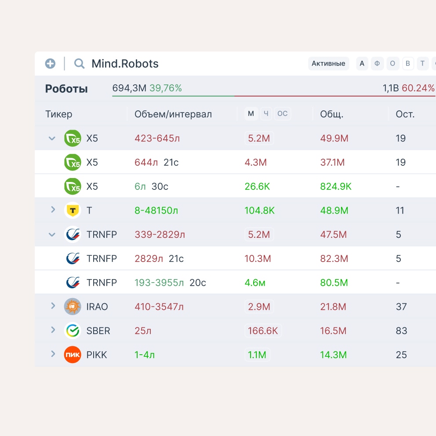This screenshot has height=436, width=436.
Task: Click the Роботы heading
Action: pos(66,89)
